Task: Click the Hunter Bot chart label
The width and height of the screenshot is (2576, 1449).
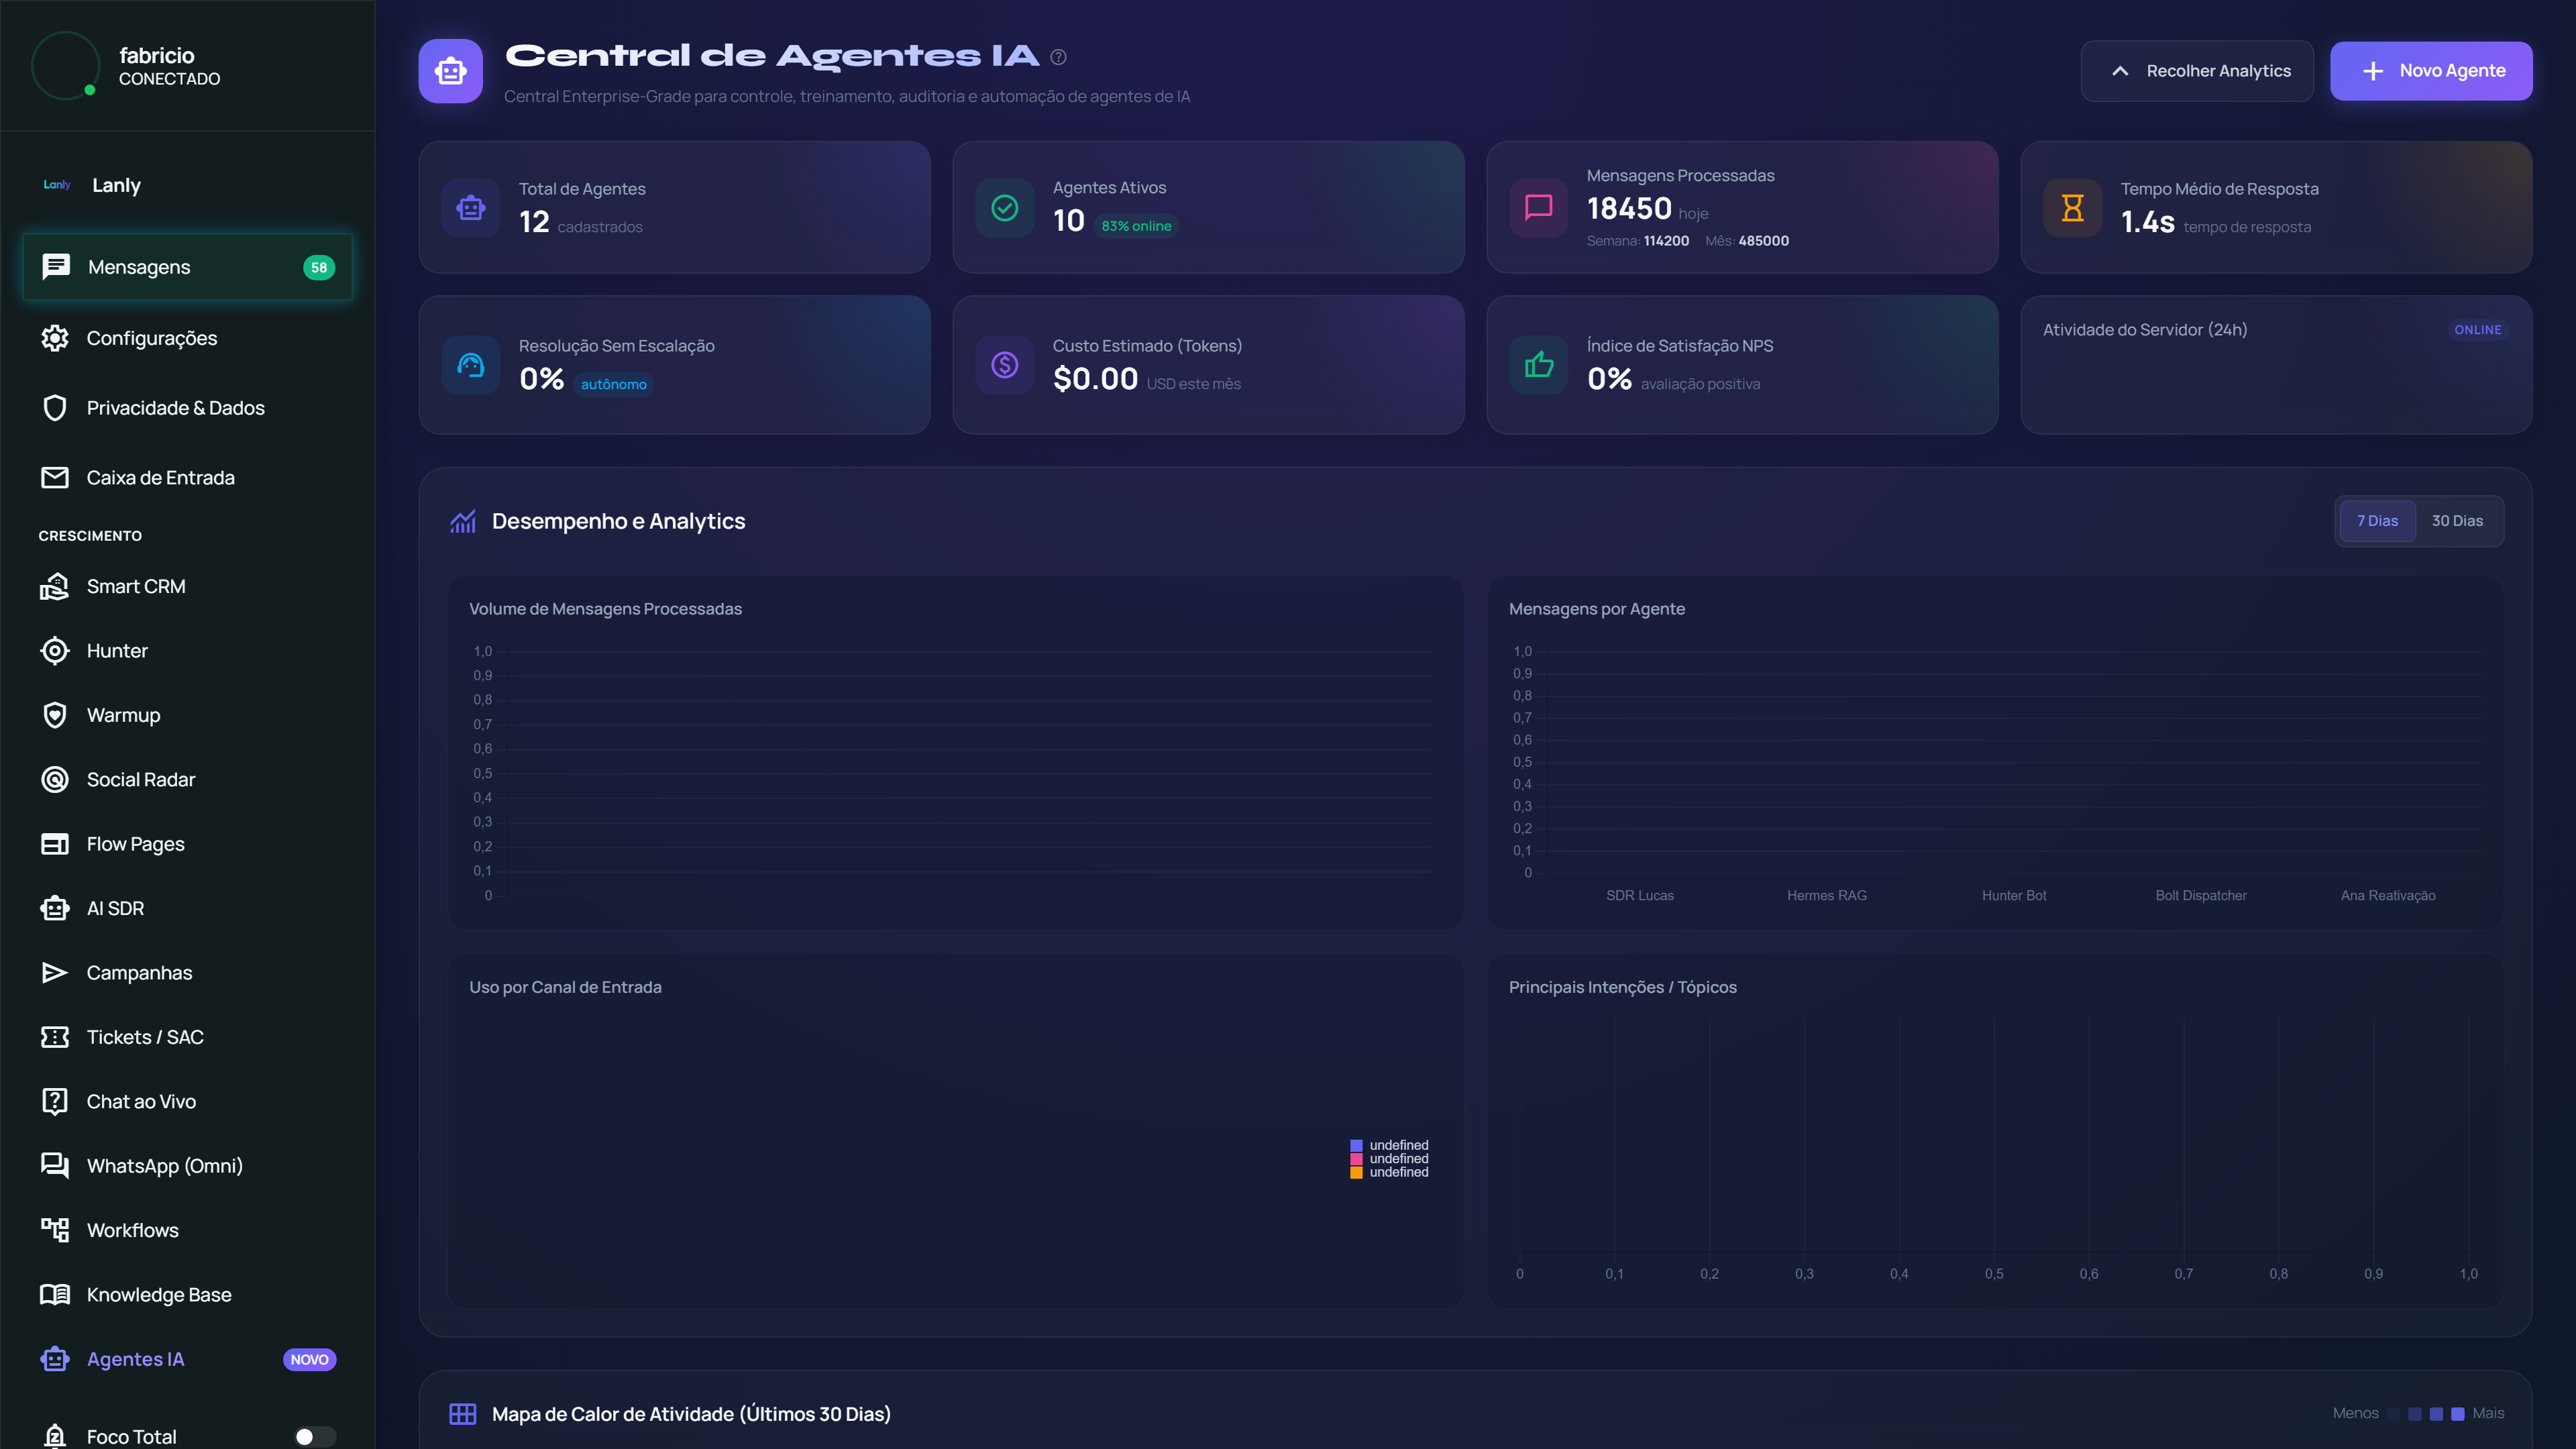Action: point(2014,896)
